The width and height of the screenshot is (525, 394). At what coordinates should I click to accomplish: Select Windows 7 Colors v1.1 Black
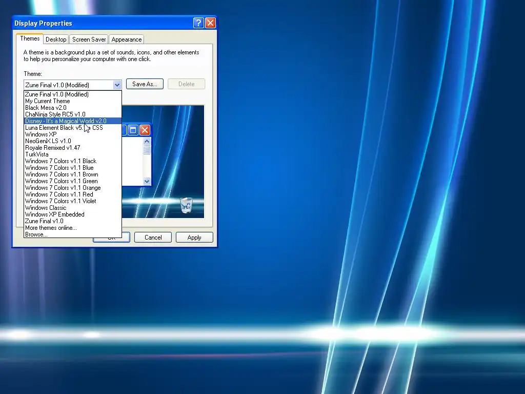point(73,161)
